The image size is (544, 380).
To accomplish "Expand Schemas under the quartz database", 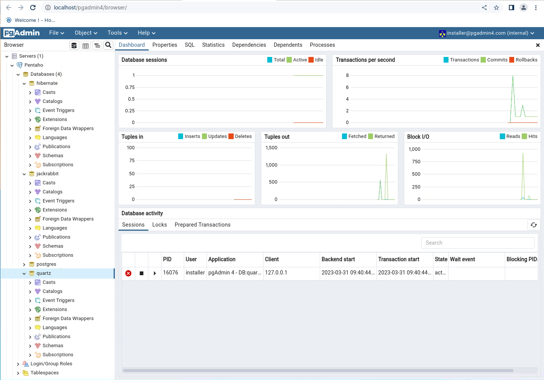I will (30, 346).
